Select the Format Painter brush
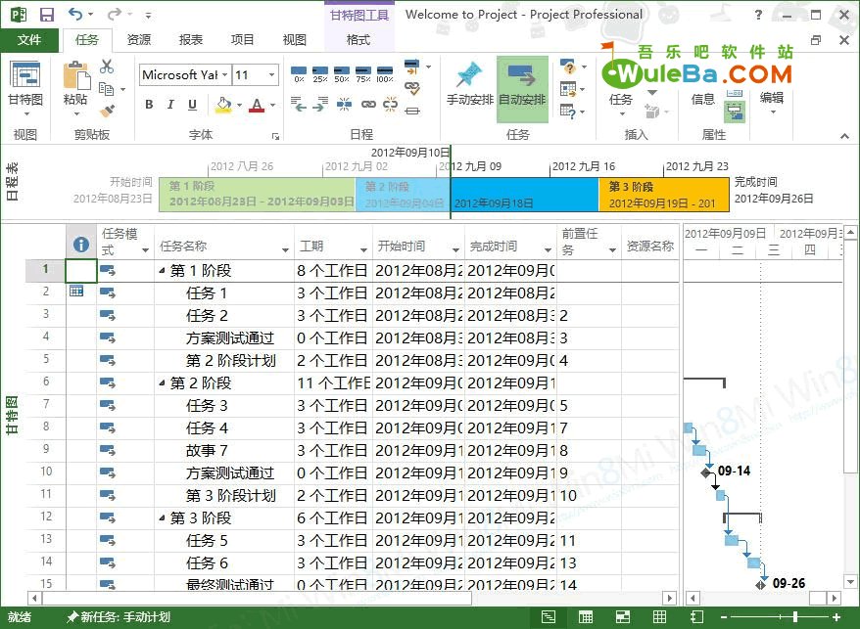 (107, 111)
